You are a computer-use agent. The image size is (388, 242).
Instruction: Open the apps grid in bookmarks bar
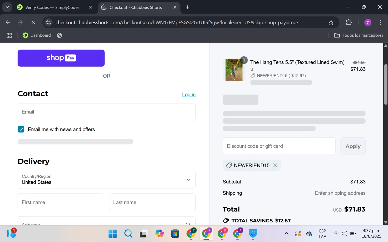pyautogui.click(x=9, y=35)
